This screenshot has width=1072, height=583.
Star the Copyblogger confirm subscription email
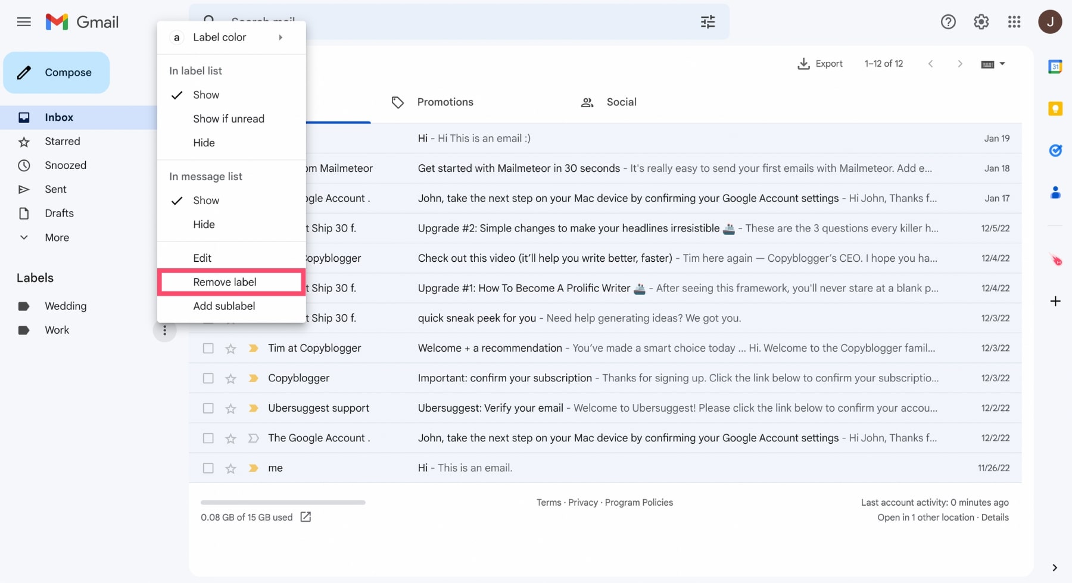pos(230,378)
